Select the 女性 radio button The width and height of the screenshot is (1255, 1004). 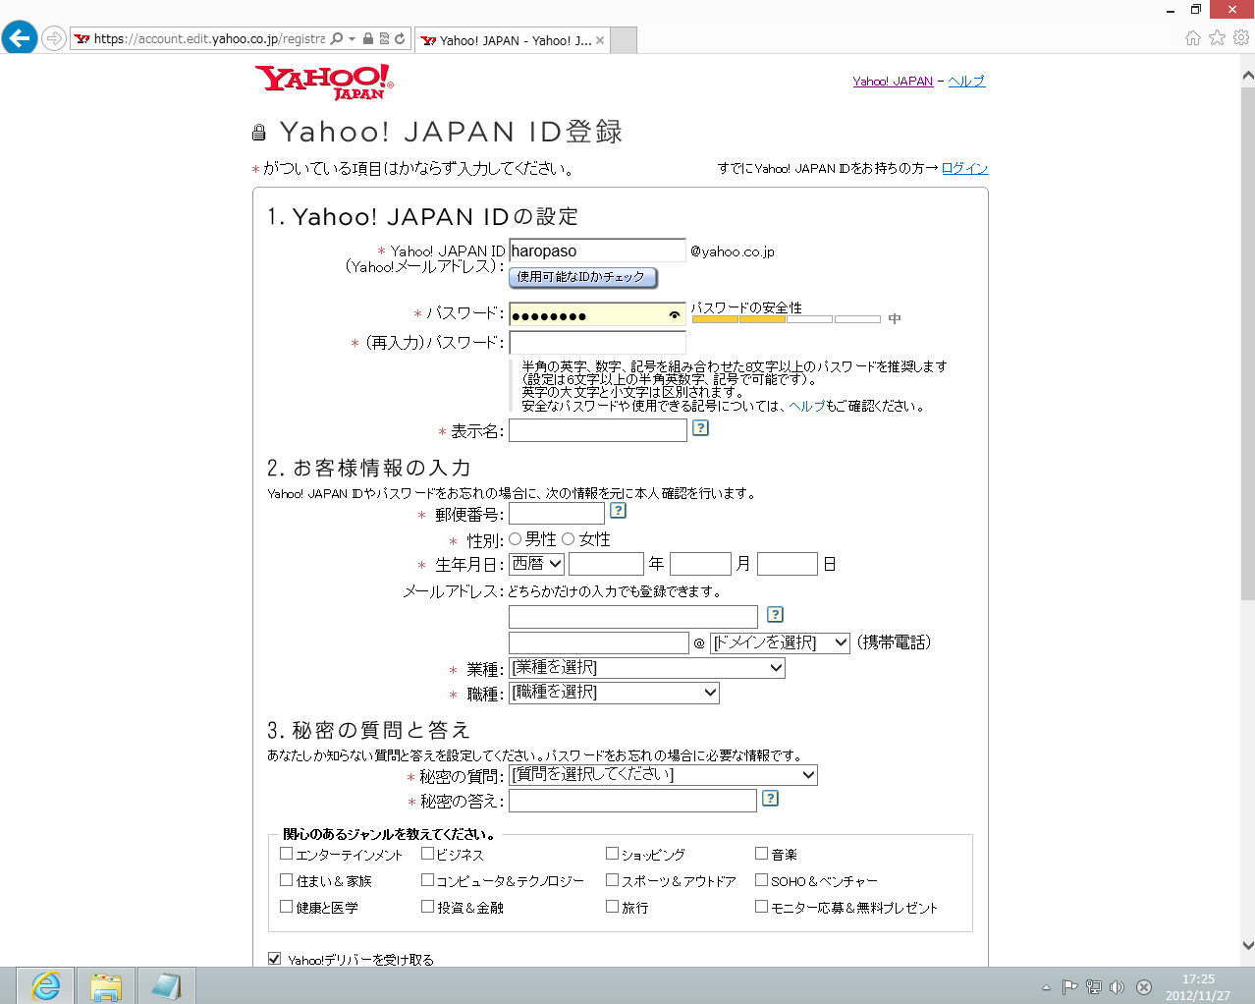point(568,538)
